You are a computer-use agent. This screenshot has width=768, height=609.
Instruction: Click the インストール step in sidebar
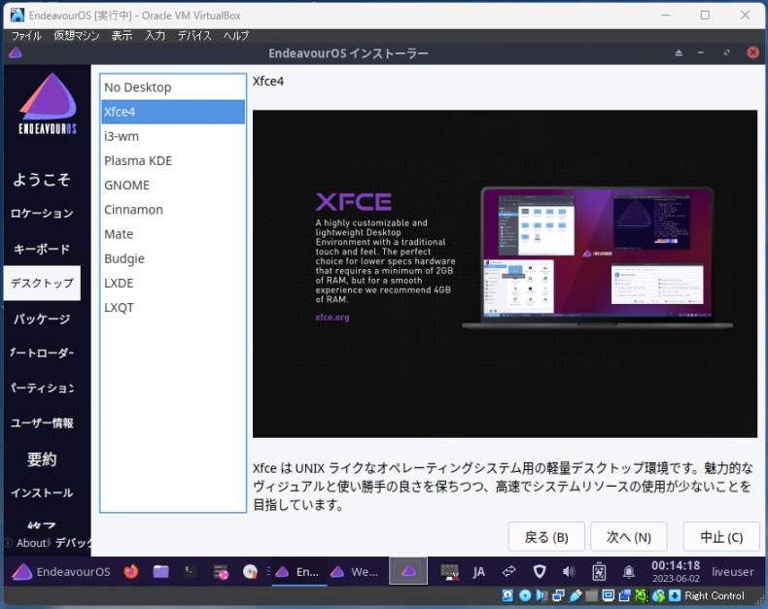pos(42,492)
